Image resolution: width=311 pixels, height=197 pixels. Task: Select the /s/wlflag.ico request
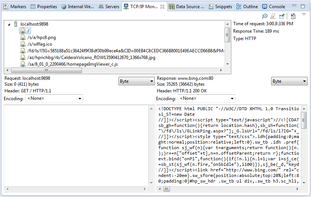(40, 44)
